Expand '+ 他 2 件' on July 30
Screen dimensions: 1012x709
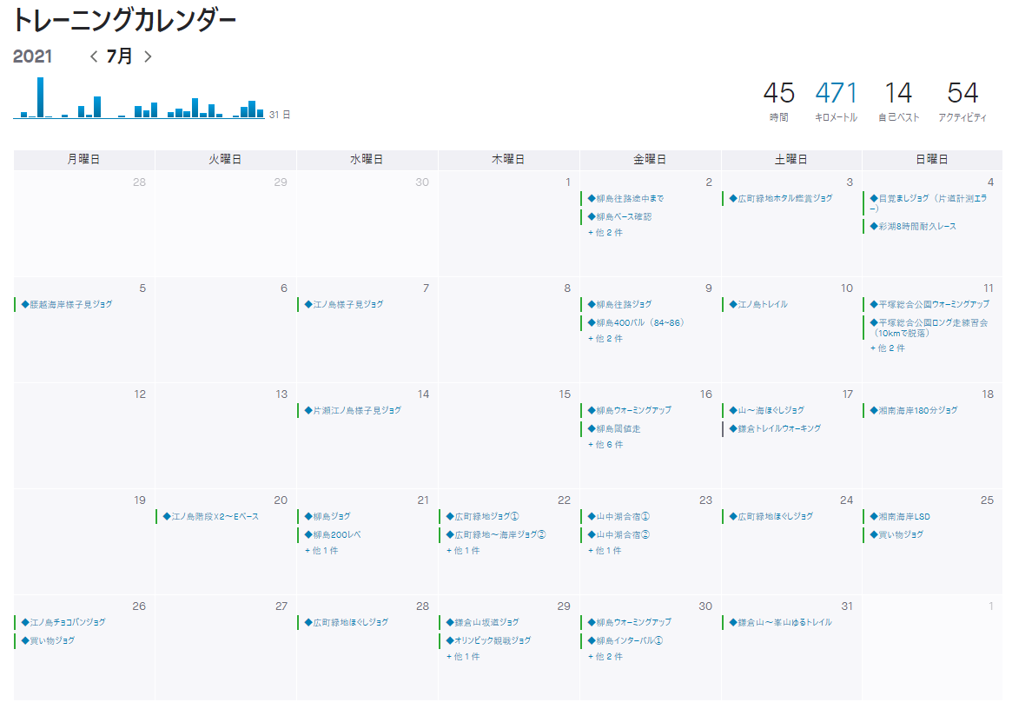[x=605, y=657]
